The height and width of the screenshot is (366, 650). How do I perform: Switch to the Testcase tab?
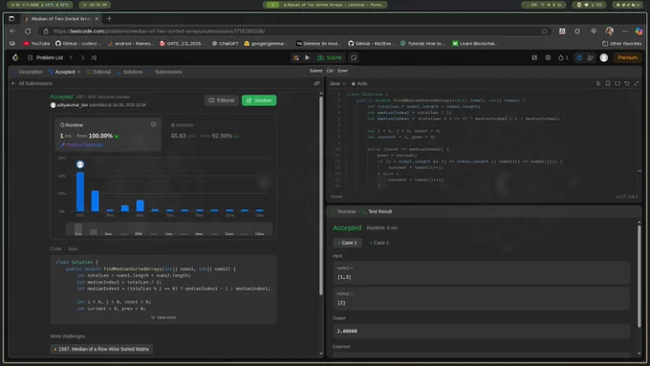coord(344,211)
